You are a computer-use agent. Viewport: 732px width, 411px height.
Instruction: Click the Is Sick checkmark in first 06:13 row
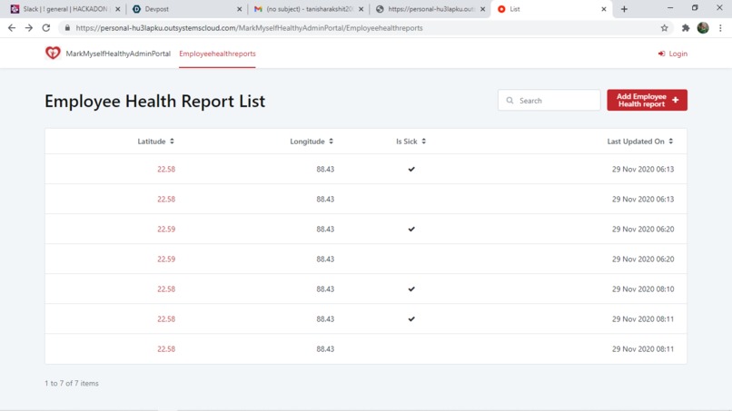[x=411, y=169]
